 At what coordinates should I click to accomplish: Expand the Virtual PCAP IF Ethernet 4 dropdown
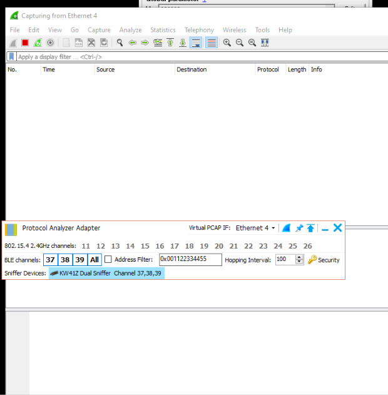[255, 228]
